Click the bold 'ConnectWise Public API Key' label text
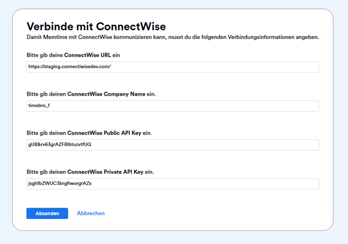 coord(104,133)
